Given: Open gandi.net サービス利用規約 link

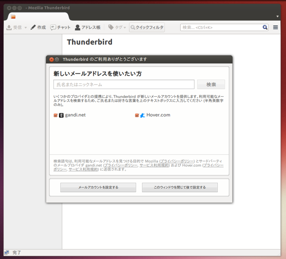Looking at the screenshot, I should (x=154, y=165).
